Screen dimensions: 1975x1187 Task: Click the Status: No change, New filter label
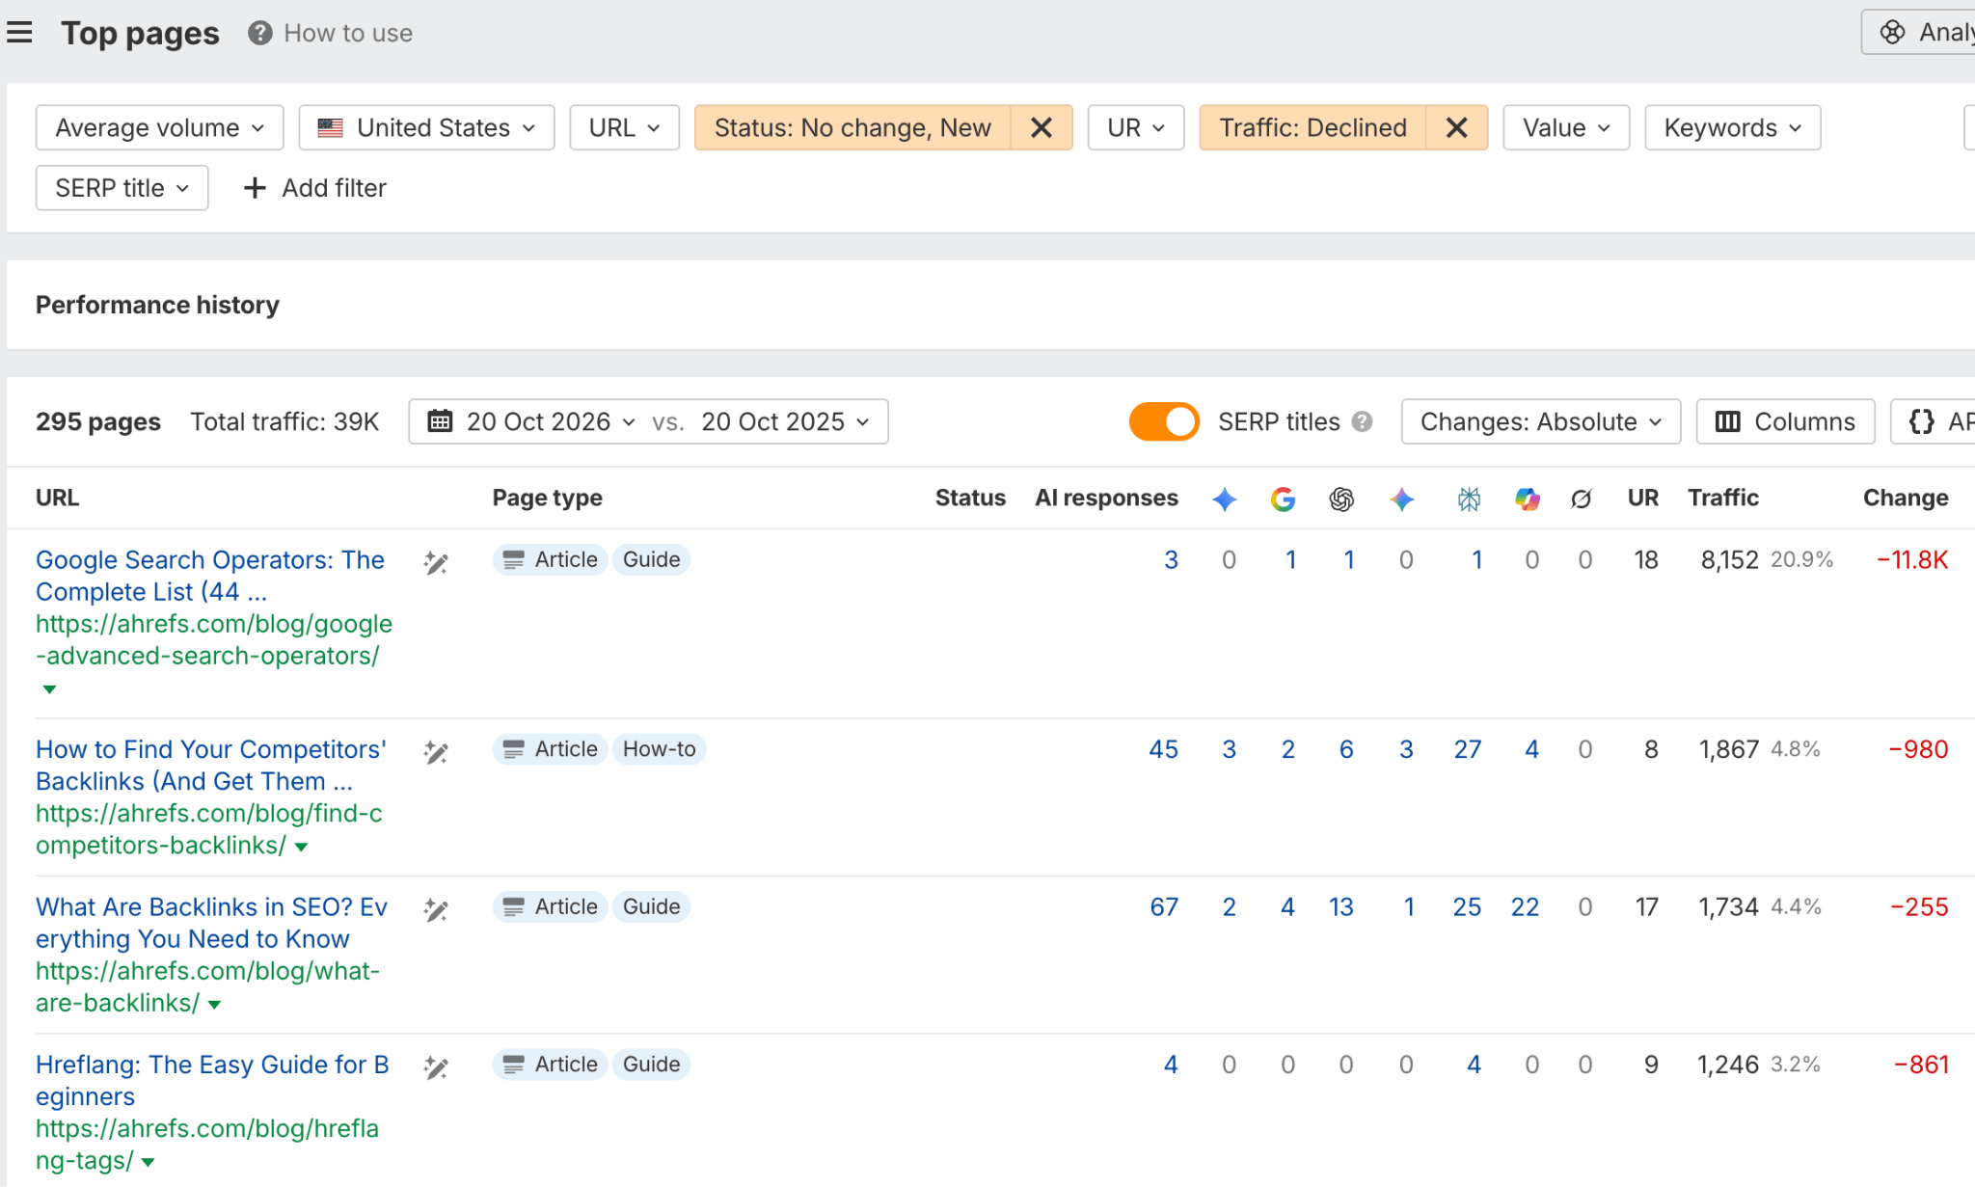click(x=852, y=127)
